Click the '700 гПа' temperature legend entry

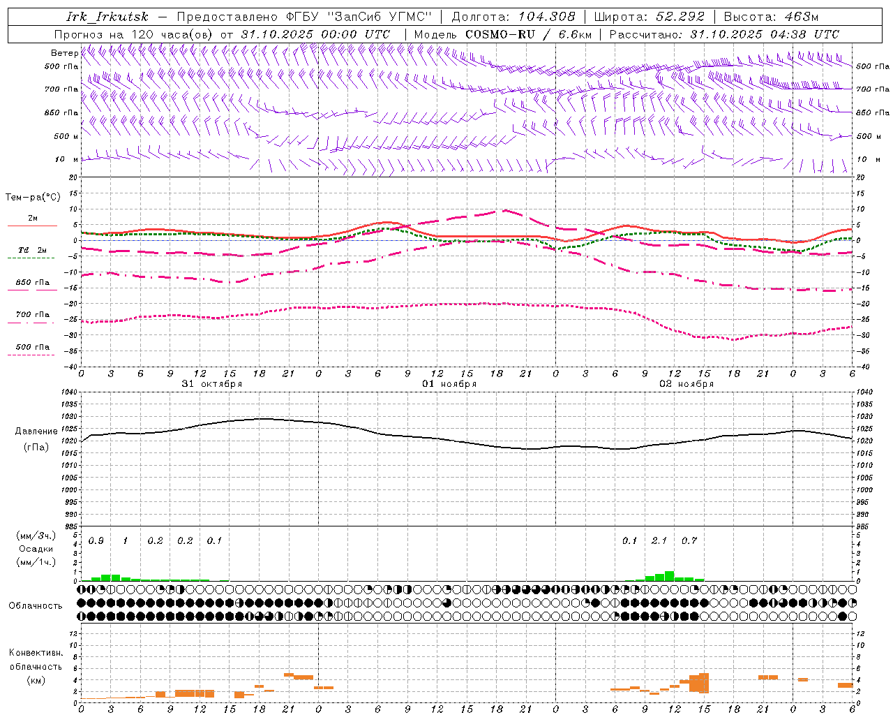click(x=33, y=314)
